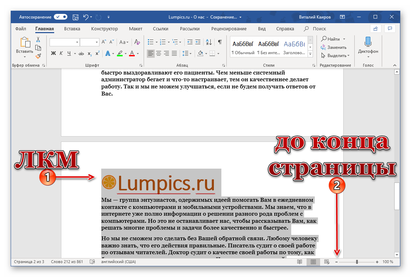Adjust the zoom slider in status bar
This screenshot has width=411, height=277.
tap(357, 262)
